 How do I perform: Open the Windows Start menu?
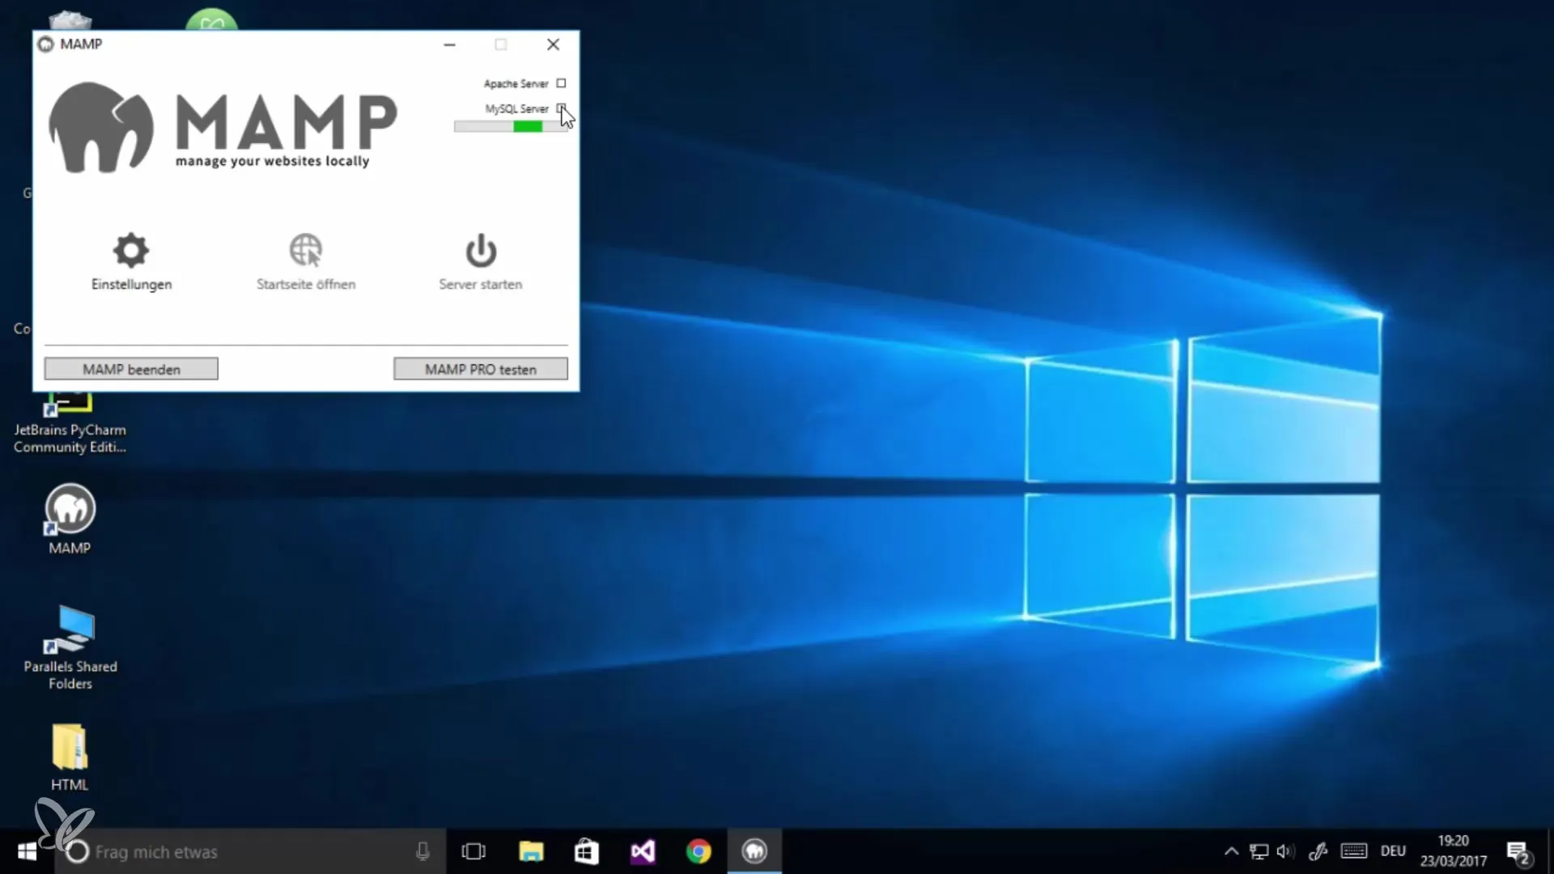coord(27,851)
